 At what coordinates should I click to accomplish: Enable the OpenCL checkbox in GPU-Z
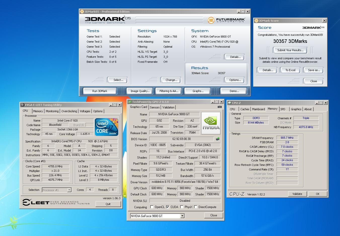[152, 207]
